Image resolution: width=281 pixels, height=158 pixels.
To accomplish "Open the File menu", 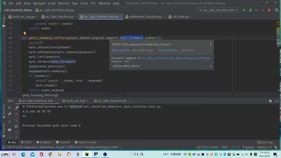I will pyautogui.click(x=11, y=3).
